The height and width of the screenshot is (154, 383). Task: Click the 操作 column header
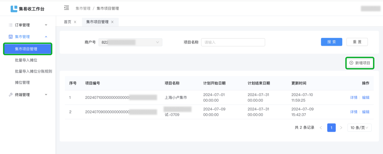point(366,83)
